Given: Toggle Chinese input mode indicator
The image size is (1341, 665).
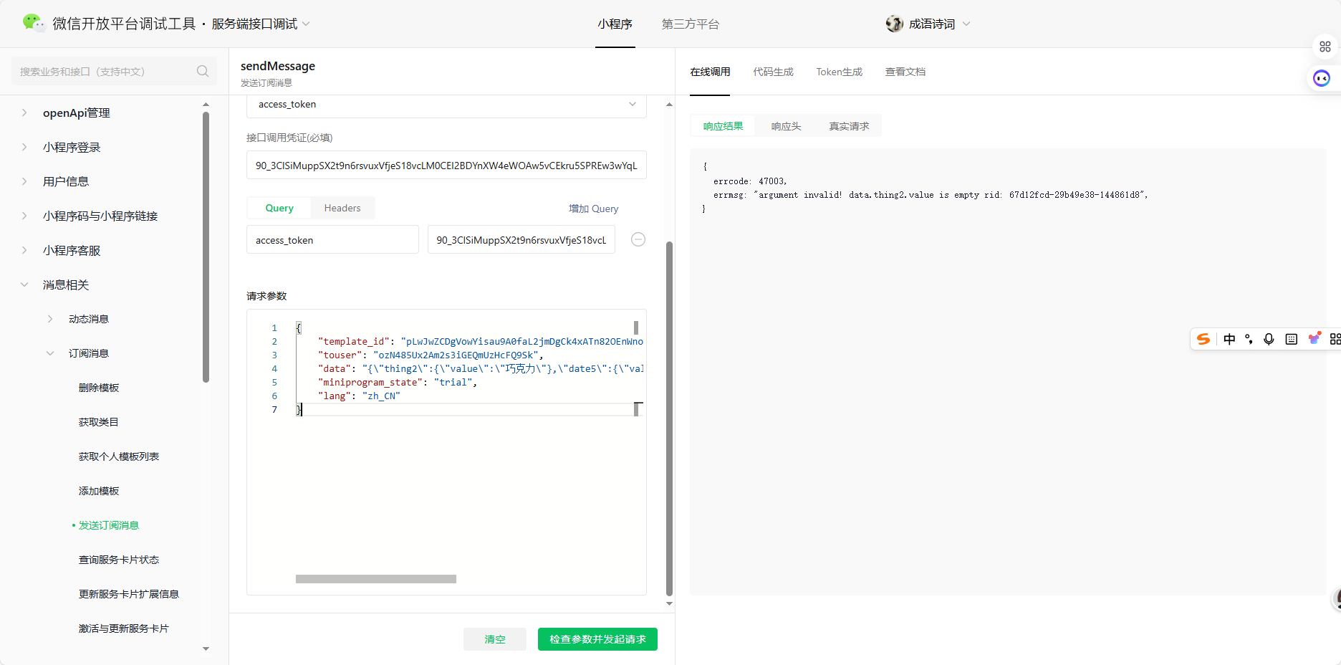Looking at the screenshot, I should click(x=1229, y=339).
